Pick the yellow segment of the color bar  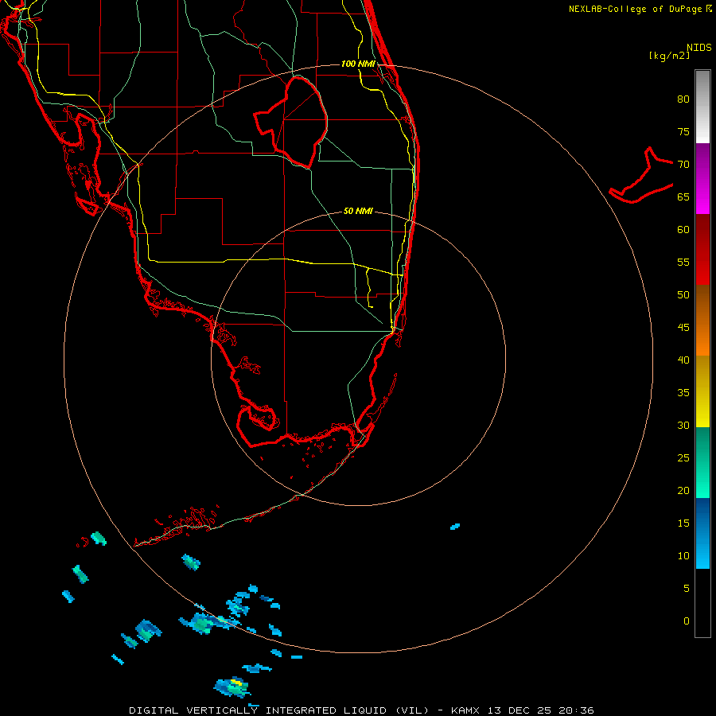point(702,391)
